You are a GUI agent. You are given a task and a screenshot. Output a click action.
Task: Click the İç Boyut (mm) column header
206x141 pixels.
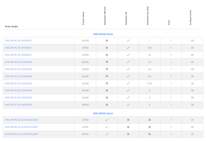[x=190, y=18]
